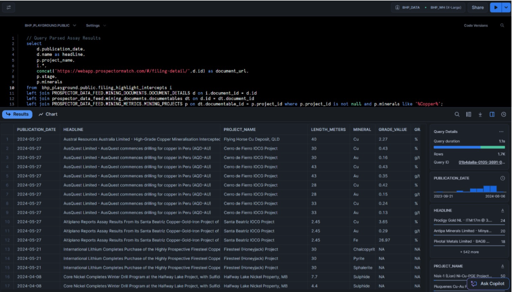Image resolution: width=512 pixels, height=292 pixels.
Task: Click the grade value 3.65 cell
Action: pyautogui.click(x=393, y=222)
